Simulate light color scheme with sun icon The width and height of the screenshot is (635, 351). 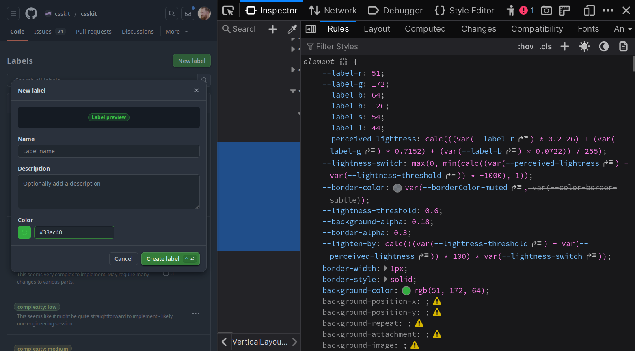tap(584, 46)
